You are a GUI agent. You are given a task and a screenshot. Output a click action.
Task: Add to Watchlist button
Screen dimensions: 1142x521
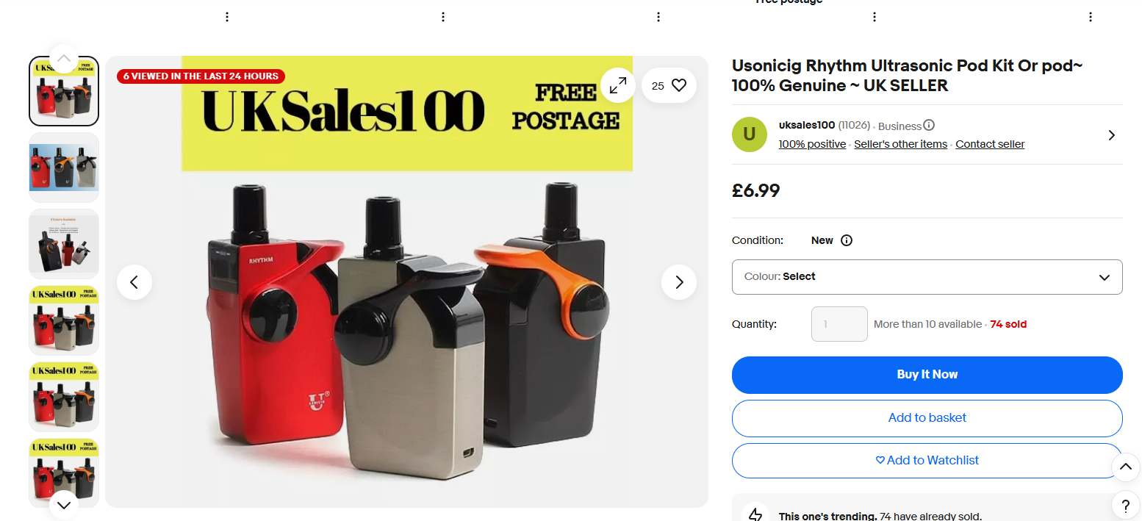coord(927,461)
